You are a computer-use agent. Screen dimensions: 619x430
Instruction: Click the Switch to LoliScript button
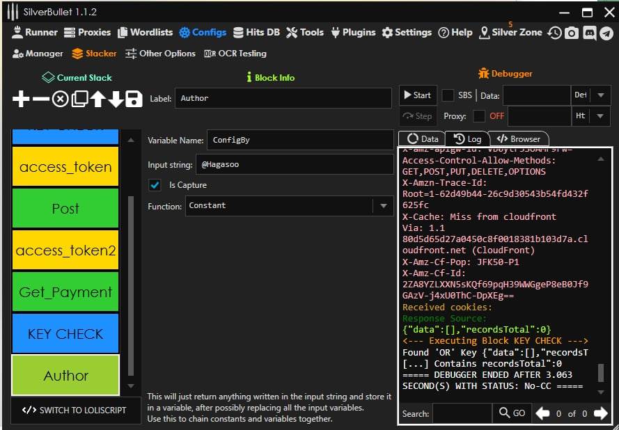pyautogui.click(x=75, y=410)
